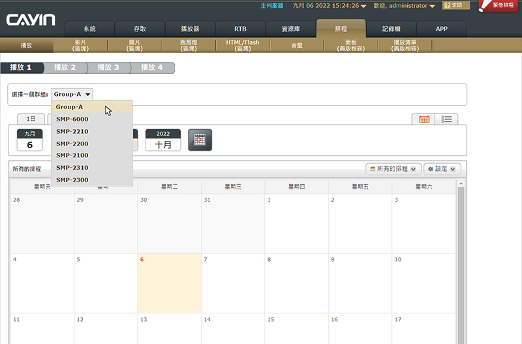Open the emergency schedule red button
Viewport: 522px width, 344px height.
tap(498, 6)
